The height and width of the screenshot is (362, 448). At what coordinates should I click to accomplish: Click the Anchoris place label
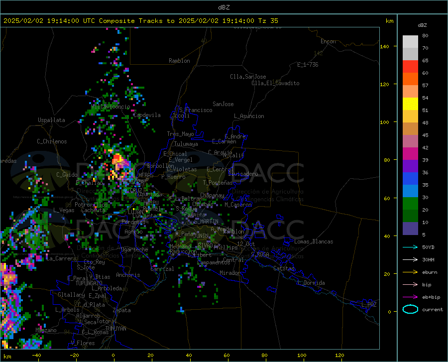128,275
